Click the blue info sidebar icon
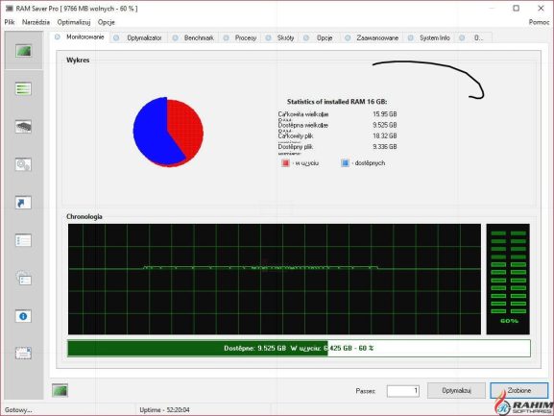554x416 pixels. (23, 316)
